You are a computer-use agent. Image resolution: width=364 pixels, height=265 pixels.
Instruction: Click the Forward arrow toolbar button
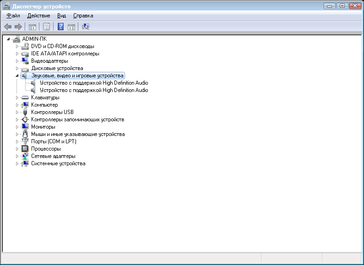click(18, 27)
